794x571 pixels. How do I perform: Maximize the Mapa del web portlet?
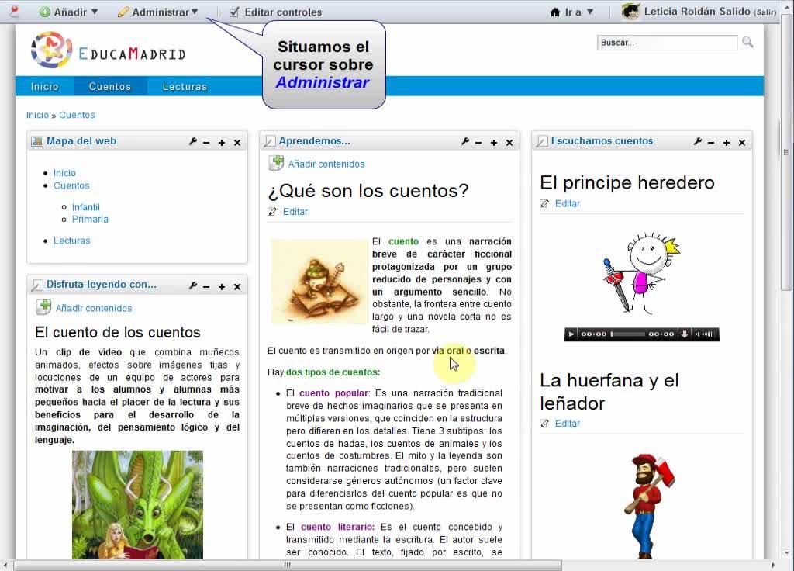point(222,143)
